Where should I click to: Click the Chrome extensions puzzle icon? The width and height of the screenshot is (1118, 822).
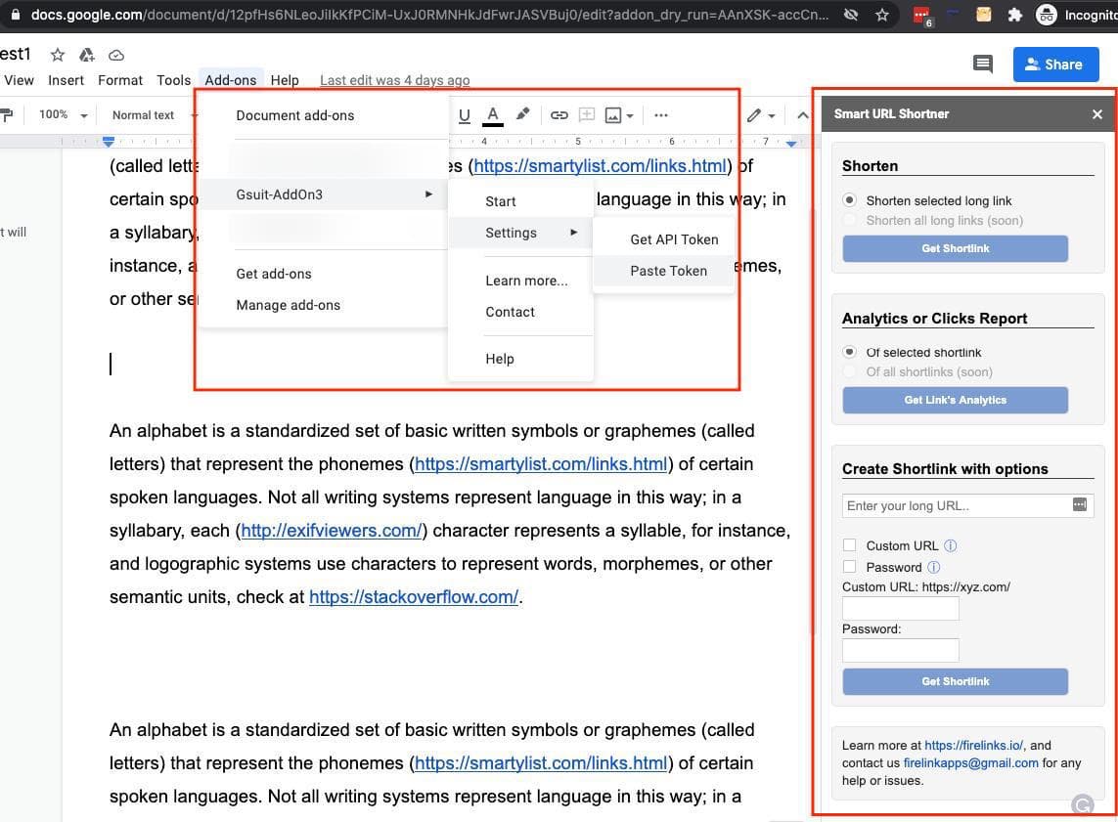click(1014, 15)
